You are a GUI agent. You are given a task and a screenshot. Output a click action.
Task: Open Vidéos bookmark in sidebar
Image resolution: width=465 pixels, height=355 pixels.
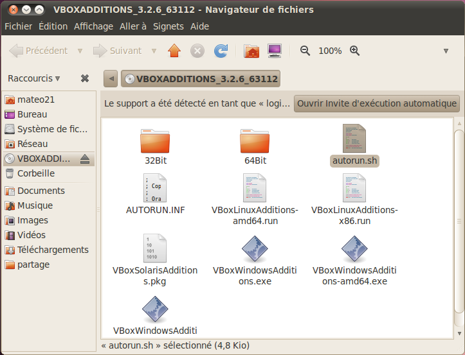click(x=49, y=235)
